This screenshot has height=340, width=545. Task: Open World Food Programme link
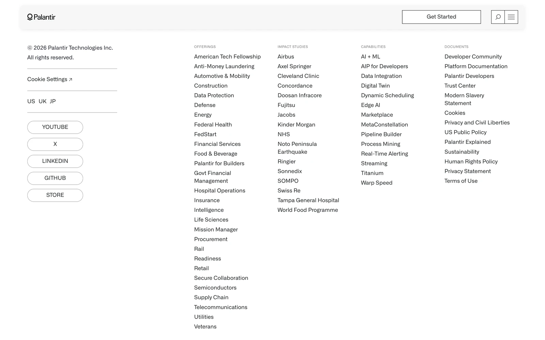tap(308, 210)
